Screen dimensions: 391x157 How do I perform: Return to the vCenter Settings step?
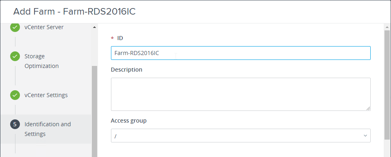click(46, 95)
